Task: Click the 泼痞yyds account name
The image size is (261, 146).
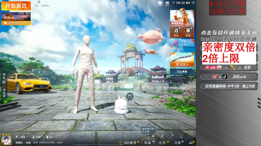Action: tap(239, 77)
